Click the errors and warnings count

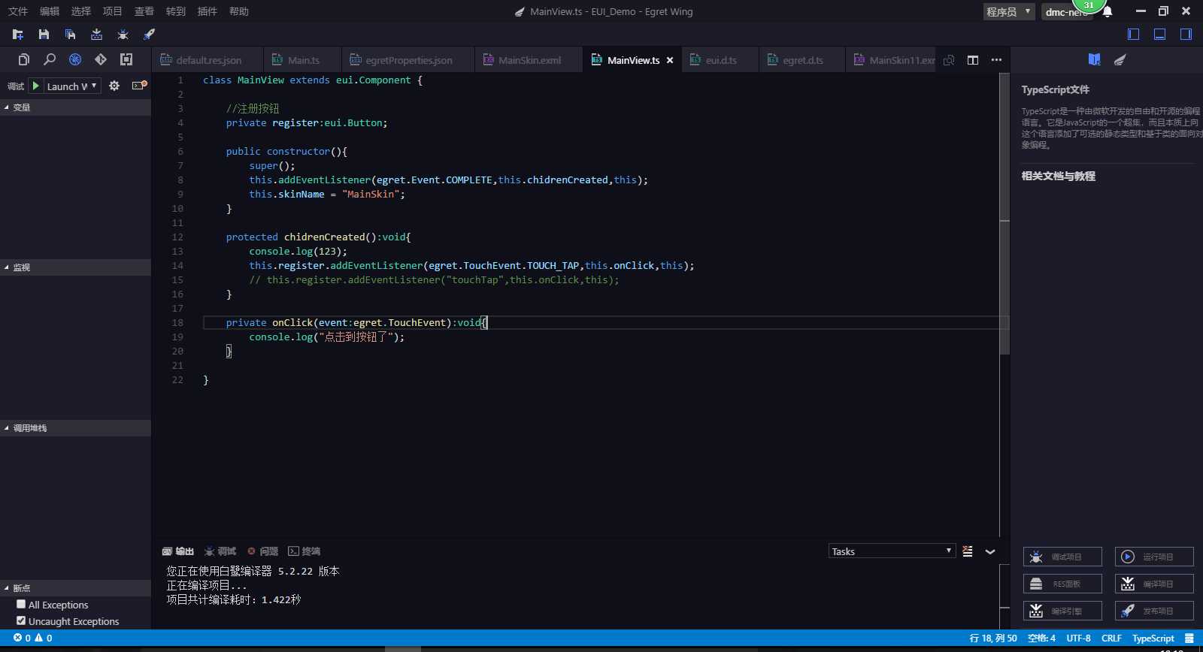click(33, 638)
